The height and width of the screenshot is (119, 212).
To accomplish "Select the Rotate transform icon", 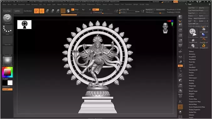I will 58,11.
